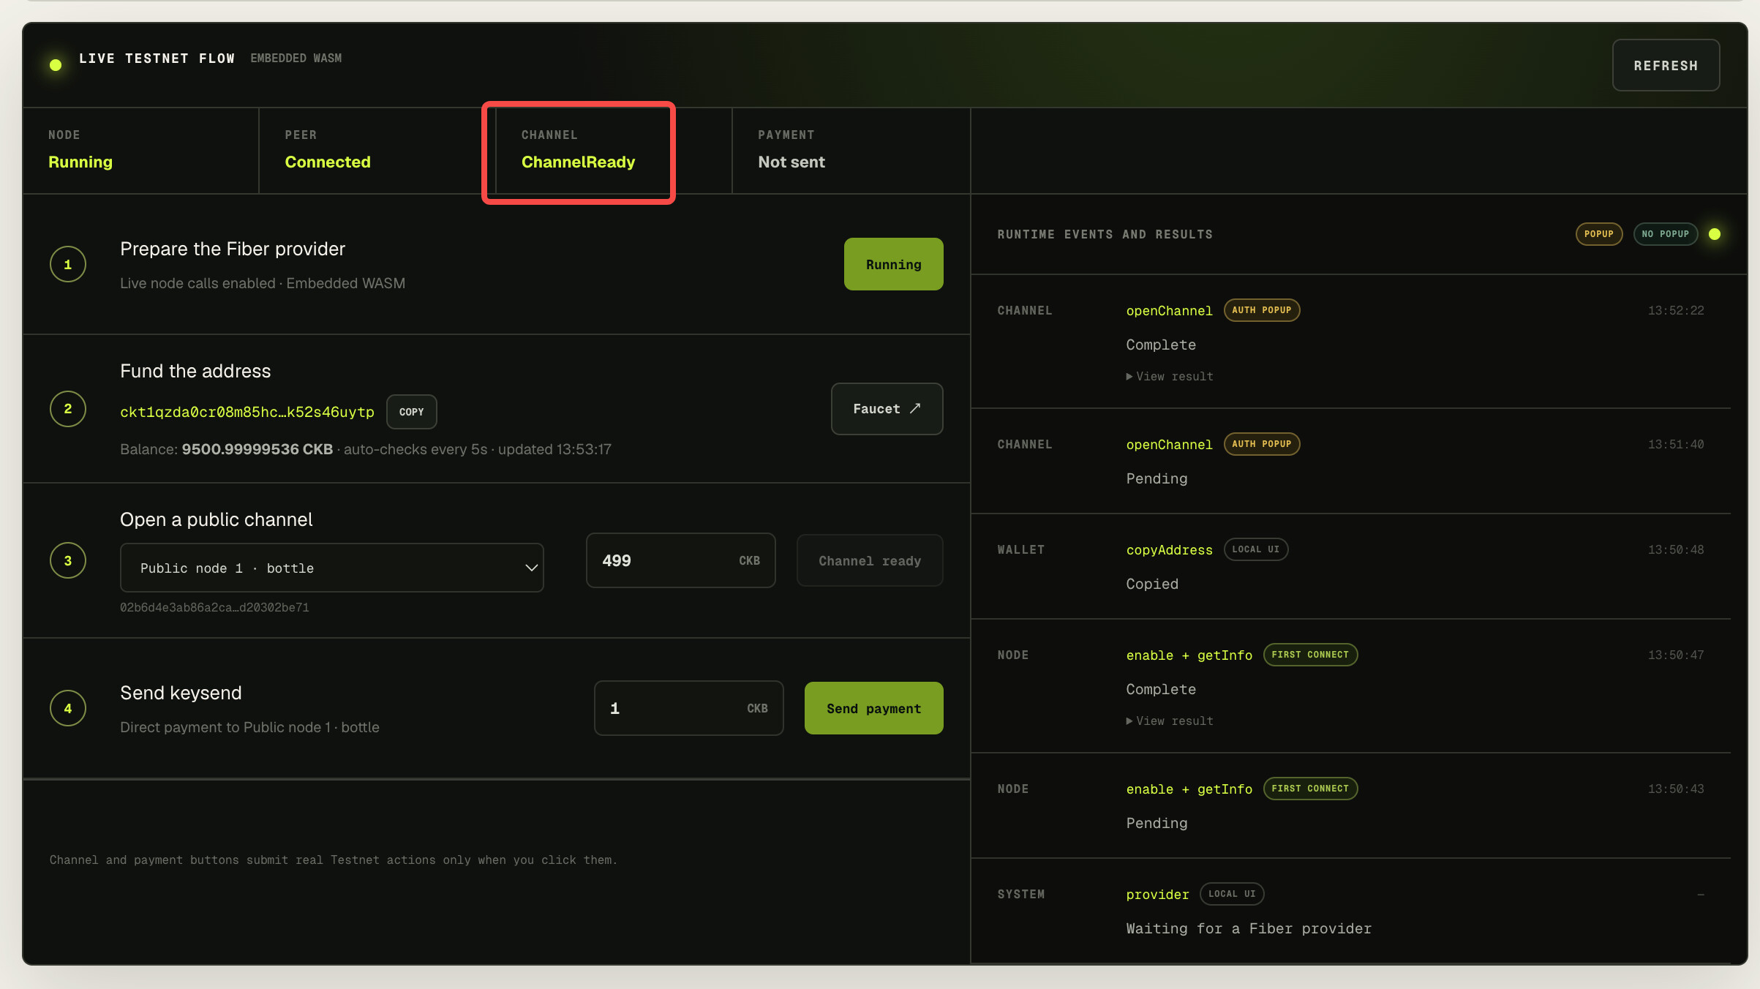Click the step 3 number circle

pyautogui.click(x=68, y=560)
